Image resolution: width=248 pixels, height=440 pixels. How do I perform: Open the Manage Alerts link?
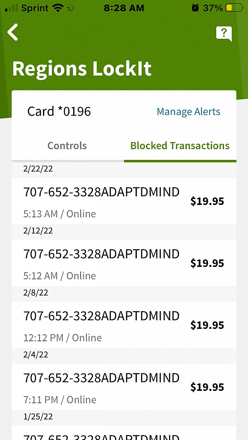pos(188,112)
